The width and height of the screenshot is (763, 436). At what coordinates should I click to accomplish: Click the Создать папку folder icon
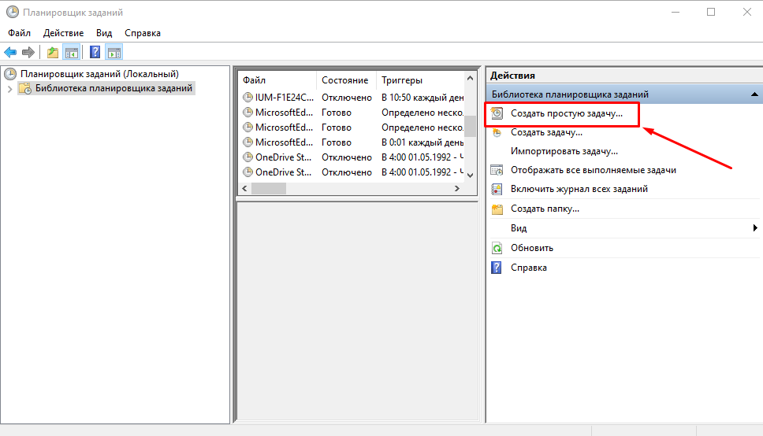click(x=497, y=209)
